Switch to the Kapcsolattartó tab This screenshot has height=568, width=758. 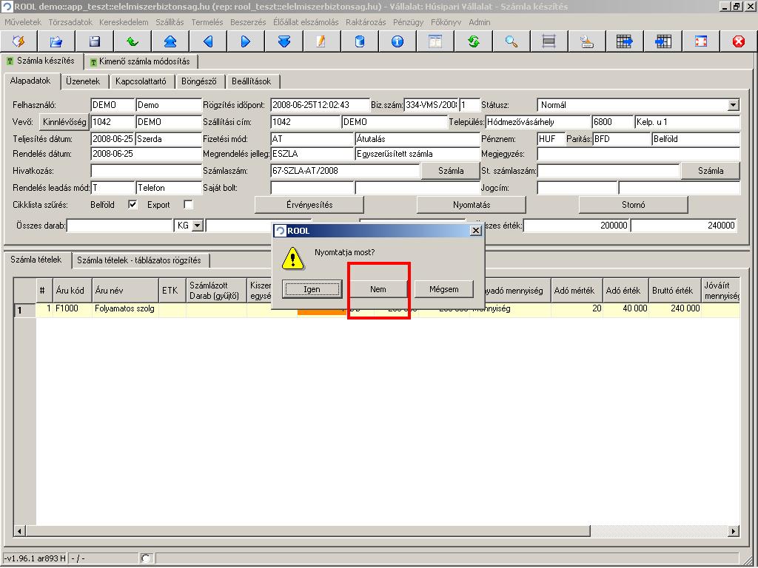coord(141,81)
